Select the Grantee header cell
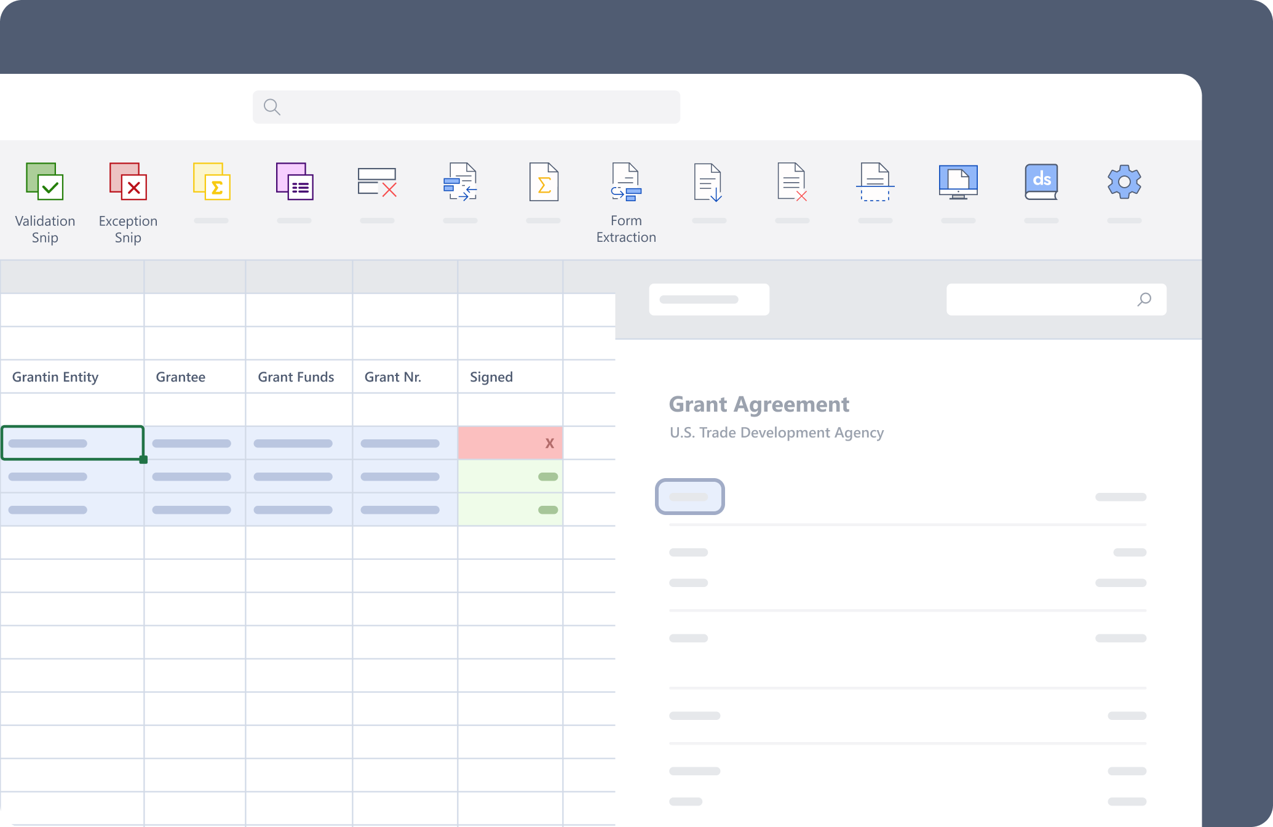The height and width of the screenshot is (827, 1273). click(x=195, y=377)
